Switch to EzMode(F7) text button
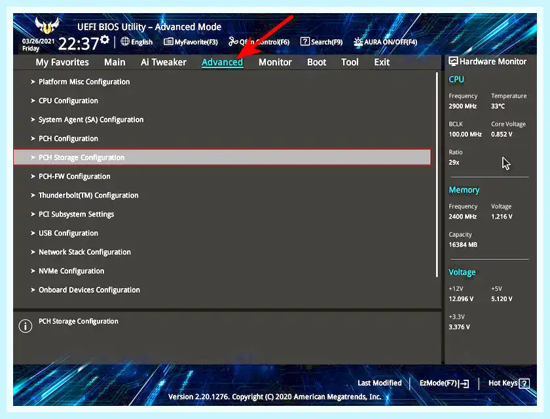The height and width of the screenshot is (419, 550). pos(438,383)
